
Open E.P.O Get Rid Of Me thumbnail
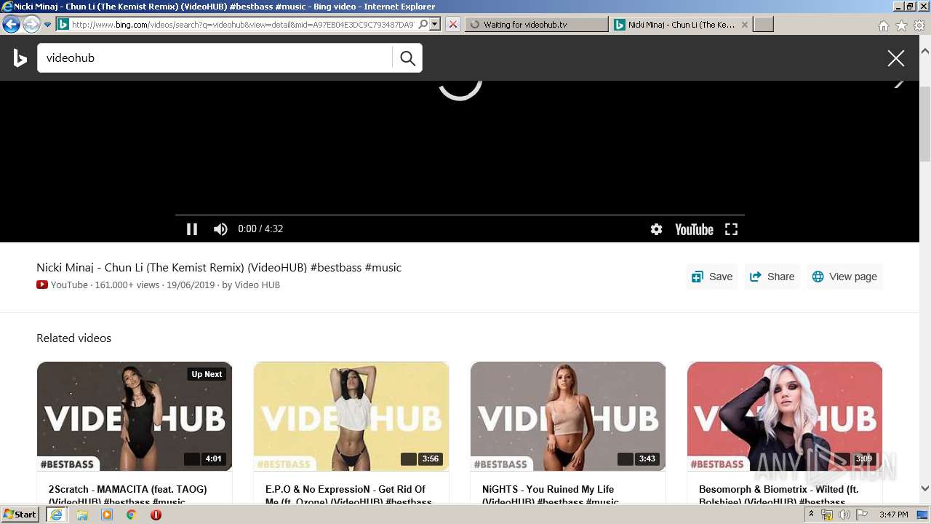[351, 416]
